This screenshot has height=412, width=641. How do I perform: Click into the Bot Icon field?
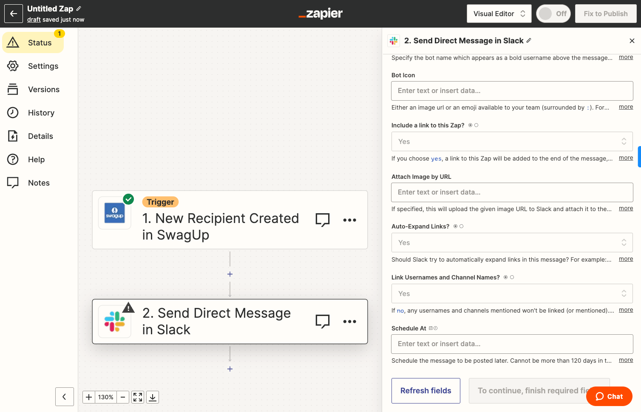(x=512, y=91)
